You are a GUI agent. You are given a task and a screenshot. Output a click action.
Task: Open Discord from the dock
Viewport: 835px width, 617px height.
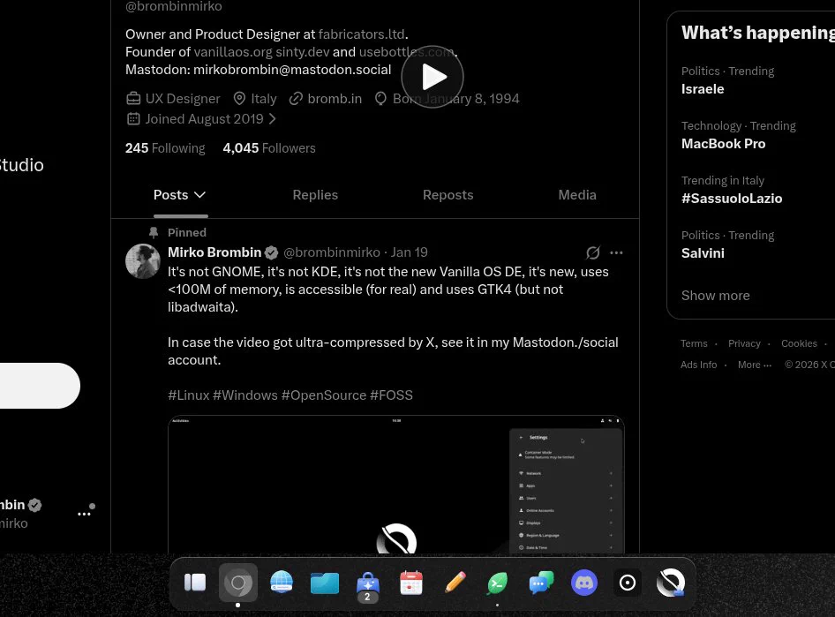point(584,583)
